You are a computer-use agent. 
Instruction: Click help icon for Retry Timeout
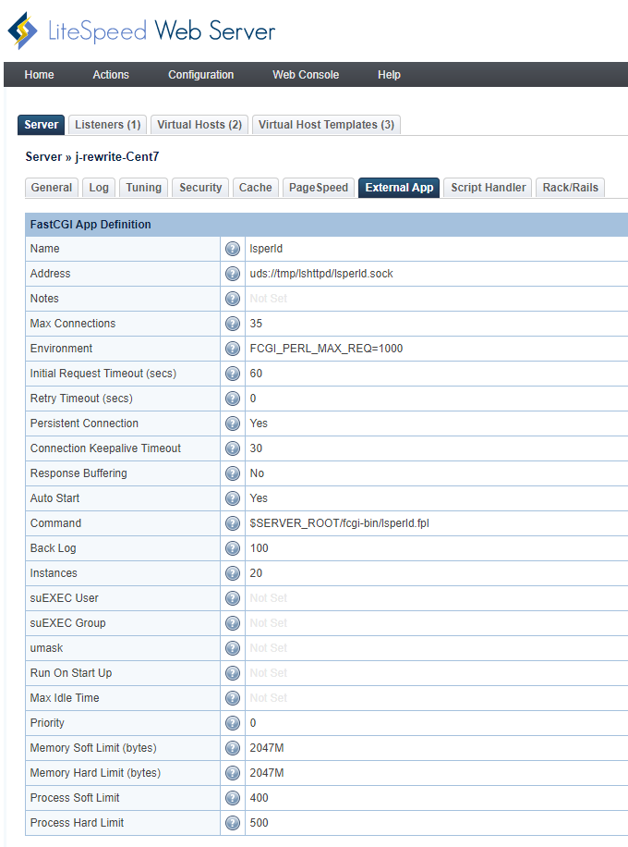pos(233,399)
